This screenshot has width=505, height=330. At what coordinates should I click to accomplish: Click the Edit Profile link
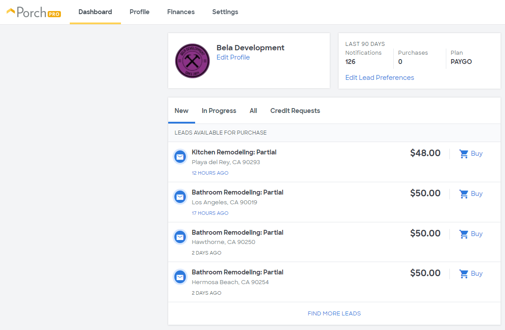pyautogui.click(x=233, y=57)
